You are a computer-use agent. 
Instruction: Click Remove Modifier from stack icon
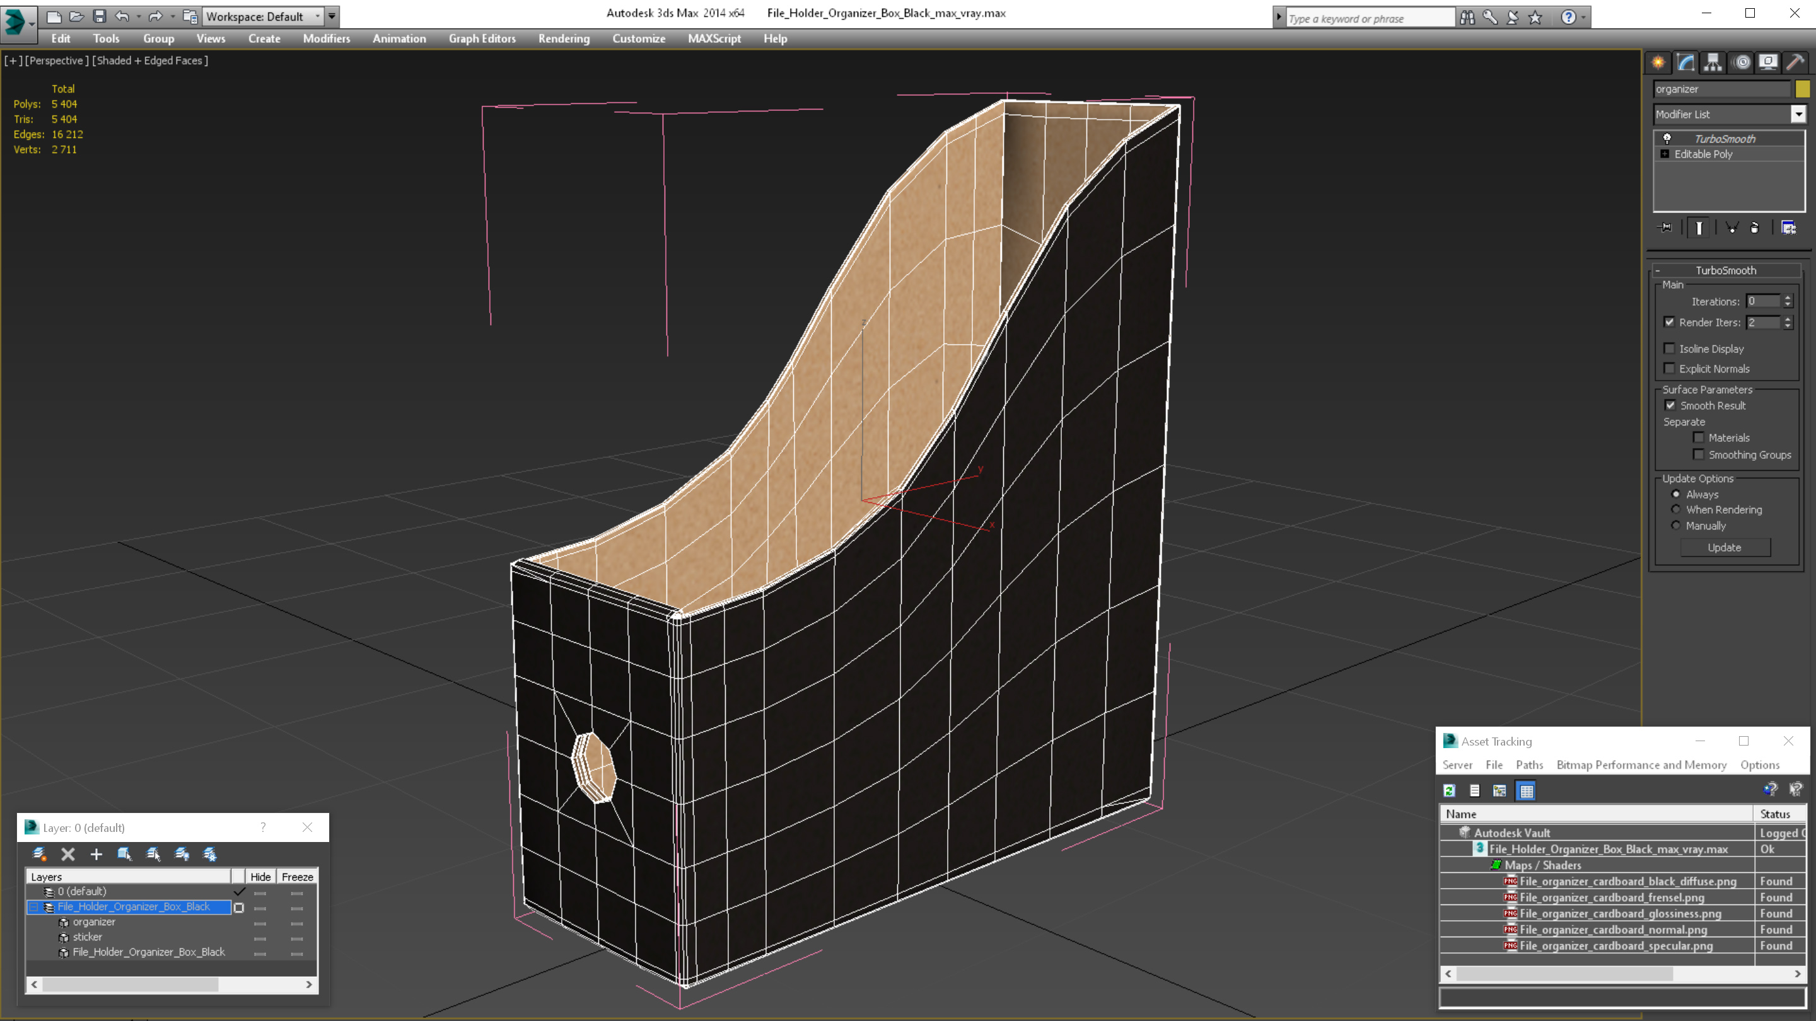1755,228
